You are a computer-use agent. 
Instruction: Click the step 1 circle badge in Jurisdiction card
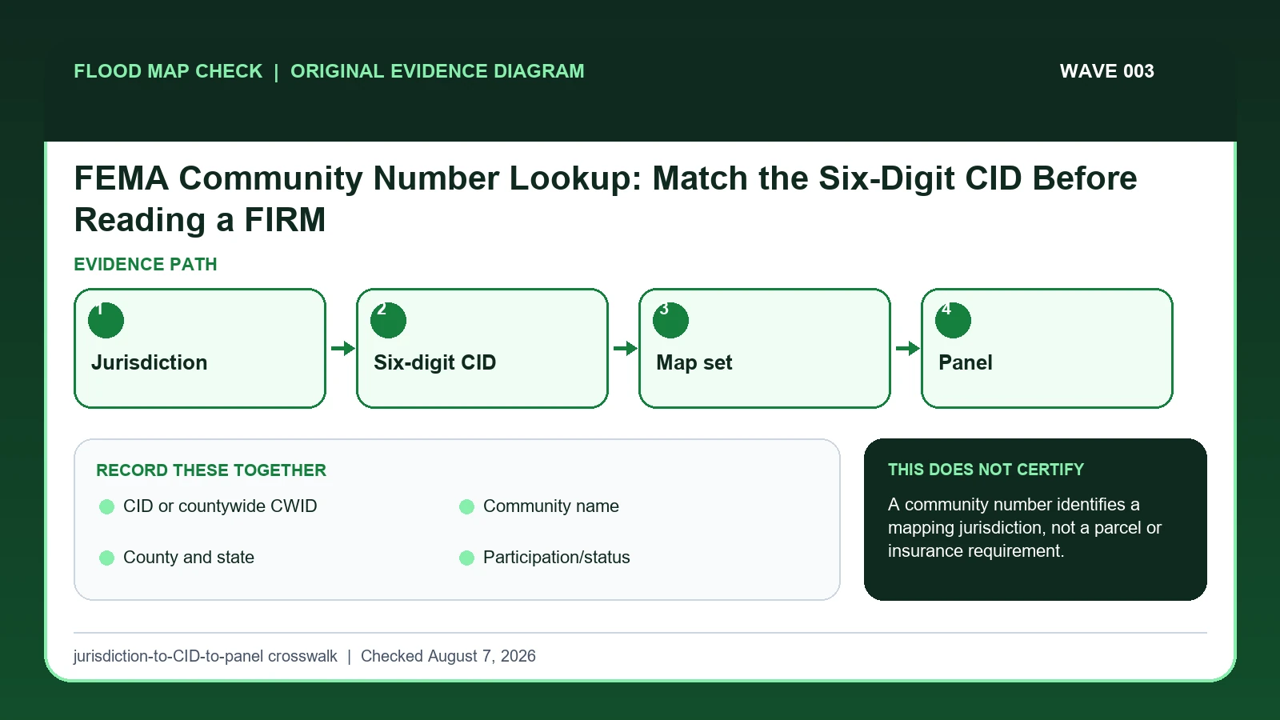pos(106,320)
